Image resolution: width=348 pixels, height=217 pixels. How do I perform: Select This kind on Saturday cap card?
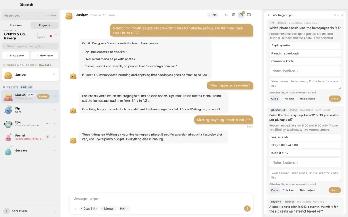coord(289,190)
